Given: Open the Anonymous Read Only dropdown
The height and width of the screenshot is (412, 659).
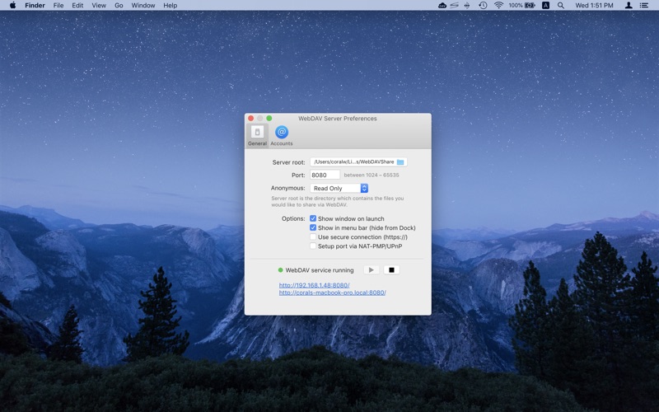Looking at the screenshot, I should (339, 189).
